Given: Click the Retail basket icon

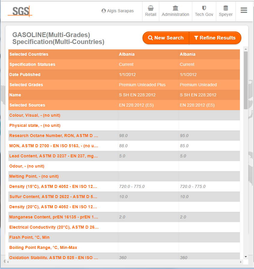Looking at the screenshot, I should [x=151, y=8].
